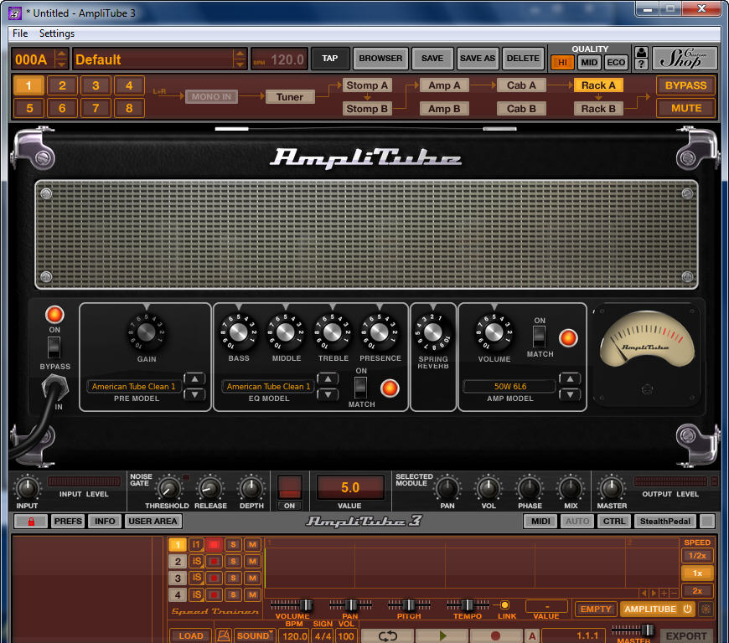Toggle the EQ MATCH switch
The image size is (729, 643).
click(x=361, y=388)
